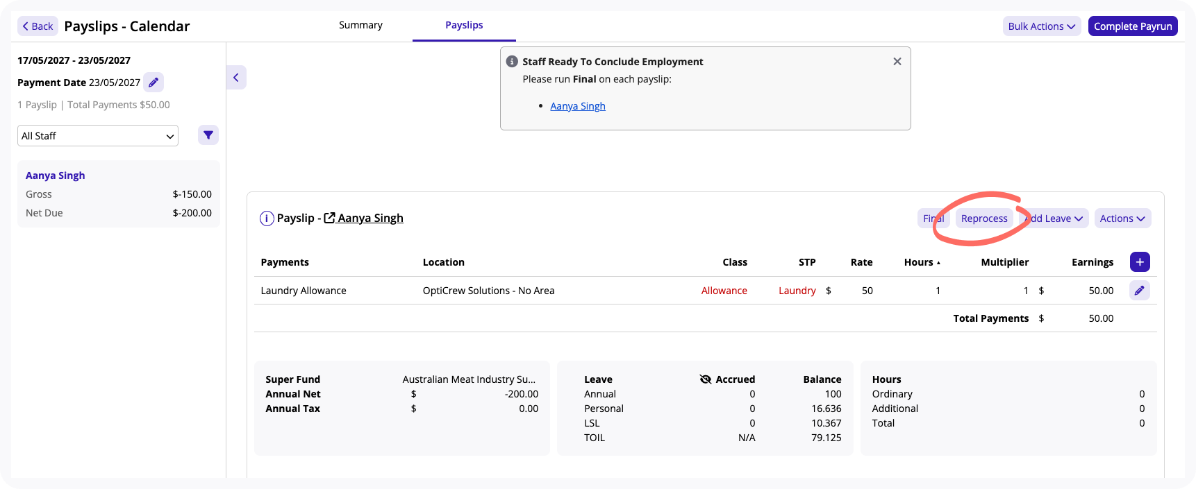Open the All Staff dropdown
Viewport: 1196px width, 489px height.
pos(98,136)
